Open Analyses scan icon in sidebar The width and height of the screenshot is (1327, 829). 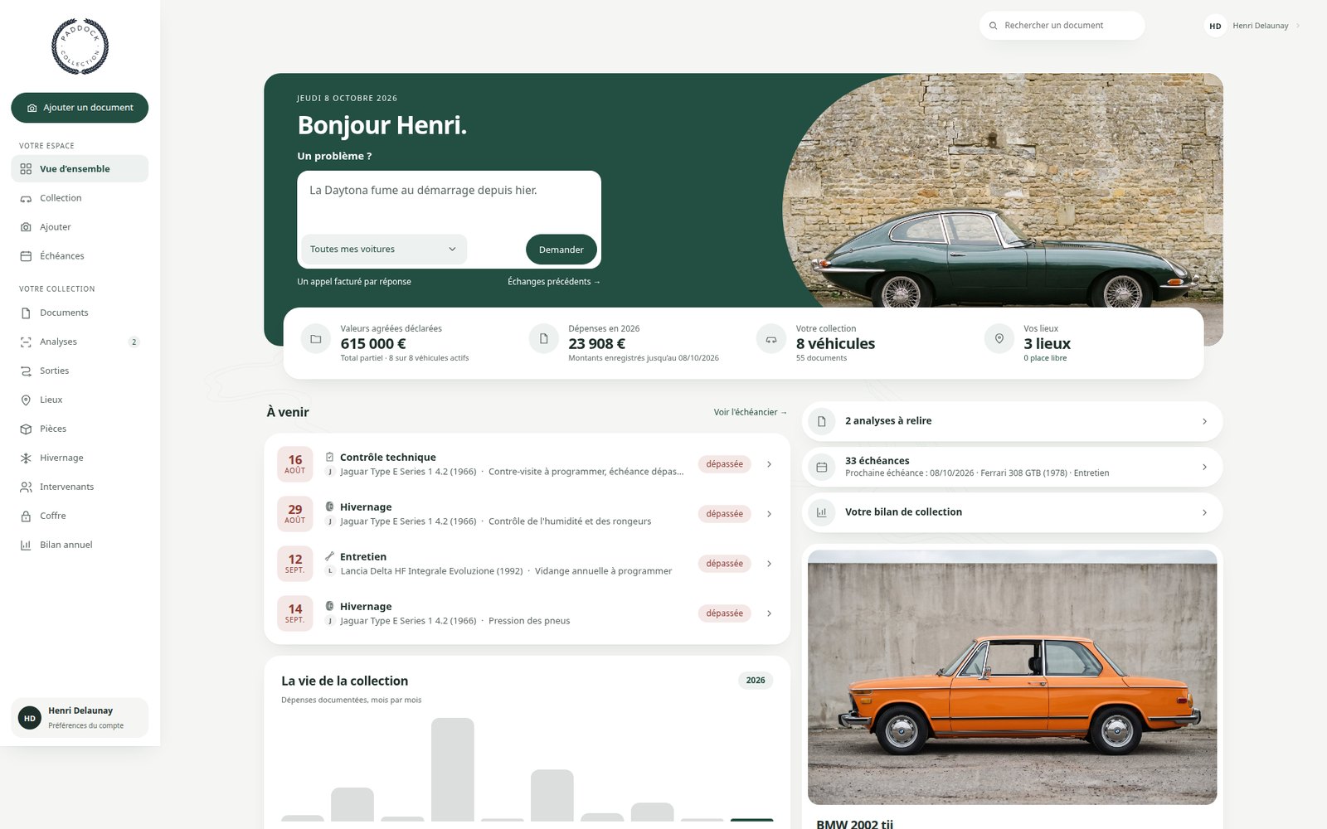26,342
